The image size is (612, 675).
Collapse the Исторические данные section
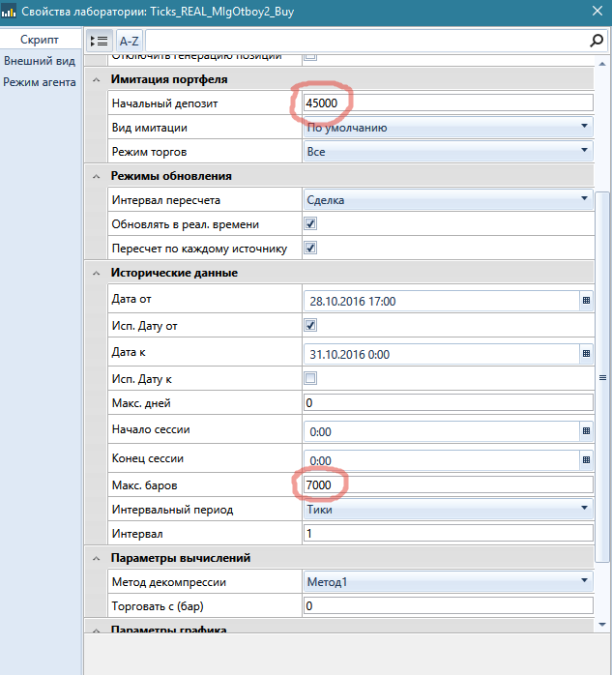(96, 274)
